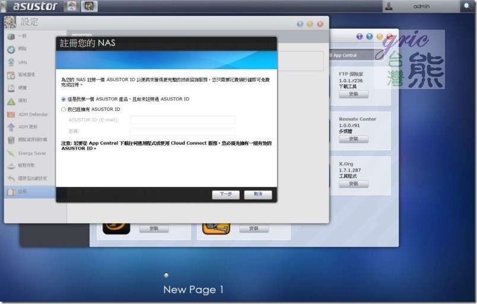Screen dimensions: 477x304
Task: Click the help icon in Settings window
Action: click(x=300, y=24)
